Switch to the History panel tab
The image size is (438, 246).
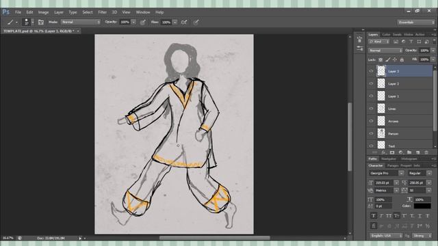(x=409, y=35)
